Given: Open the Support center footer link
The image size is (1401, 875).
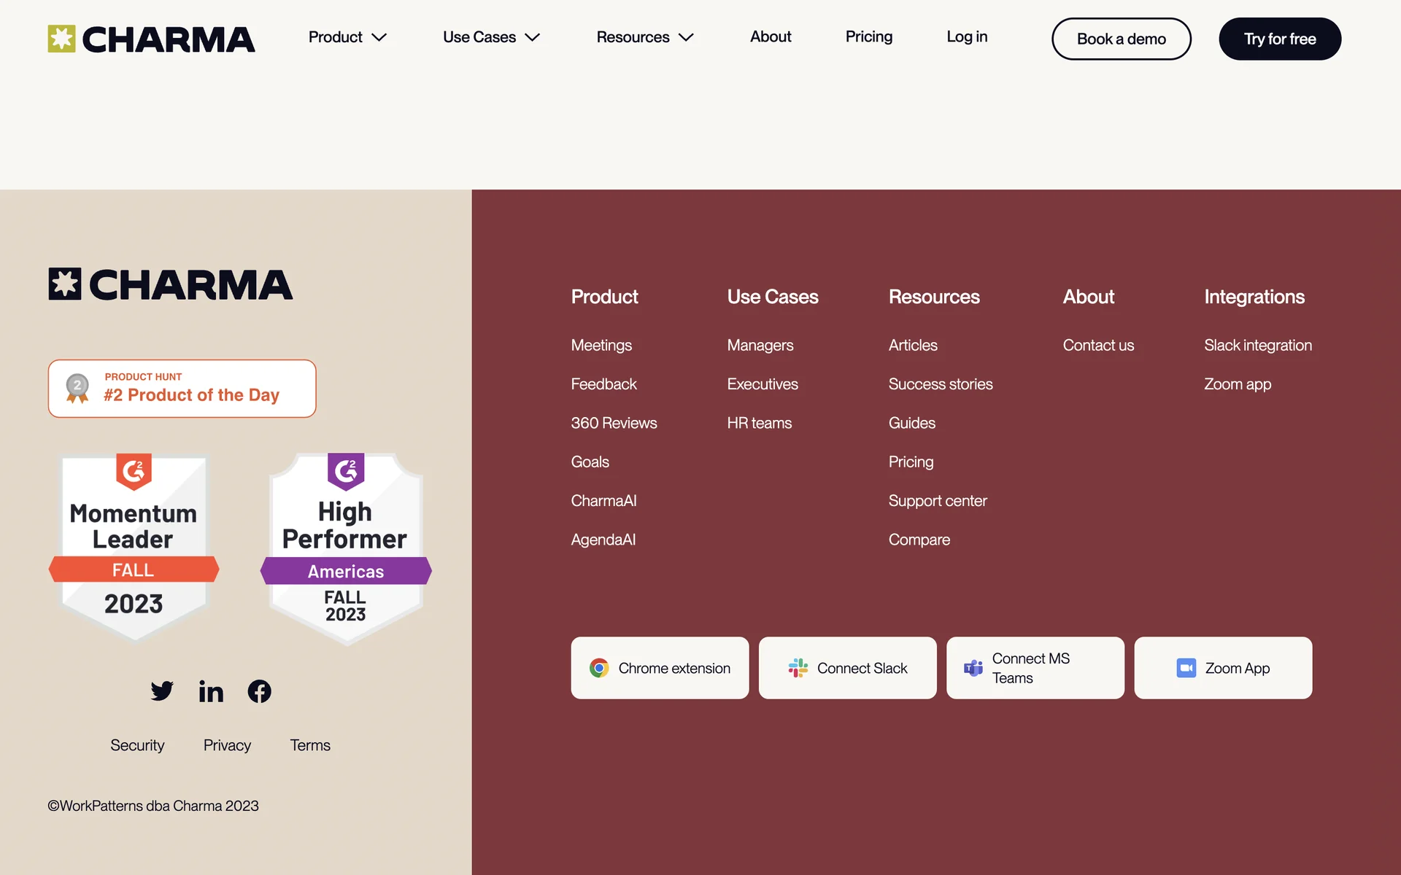Looking at the screenshot, I should (937, 501).
